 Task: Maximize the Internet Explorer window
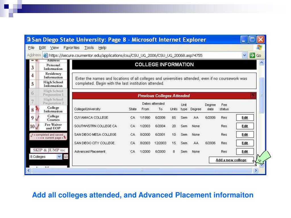pyautogui.click(x=252, y=39)
